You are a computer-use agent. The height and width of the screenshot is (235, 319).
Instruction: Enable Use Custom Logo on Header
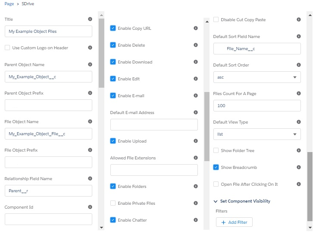(7, 48)
